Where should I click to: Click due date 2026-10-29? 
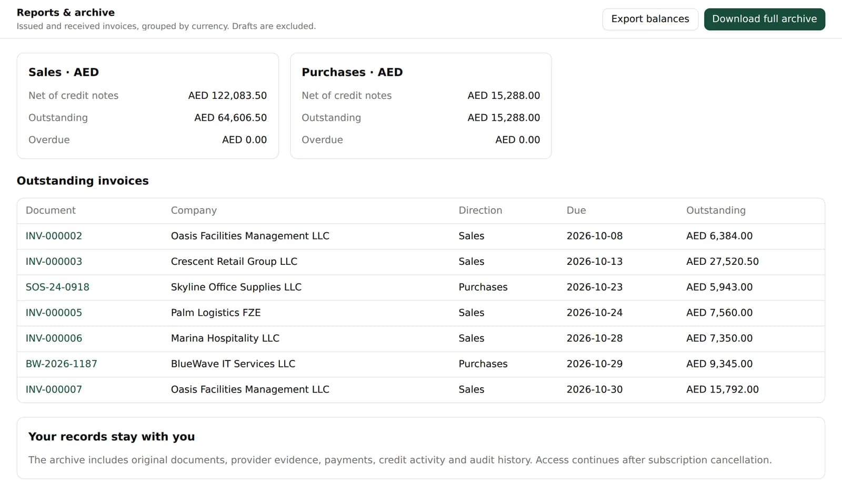[595, 364]
